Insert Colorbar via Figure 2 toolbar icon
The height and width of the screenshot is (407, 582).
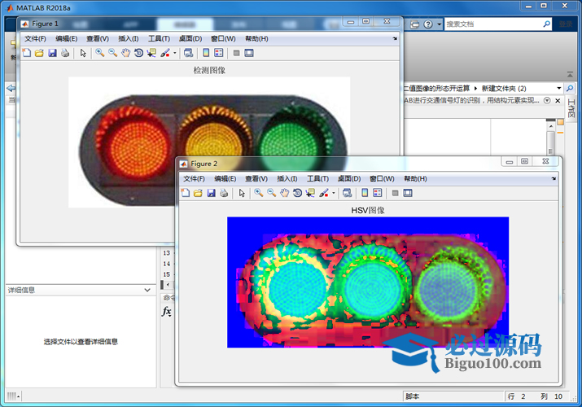365,193
